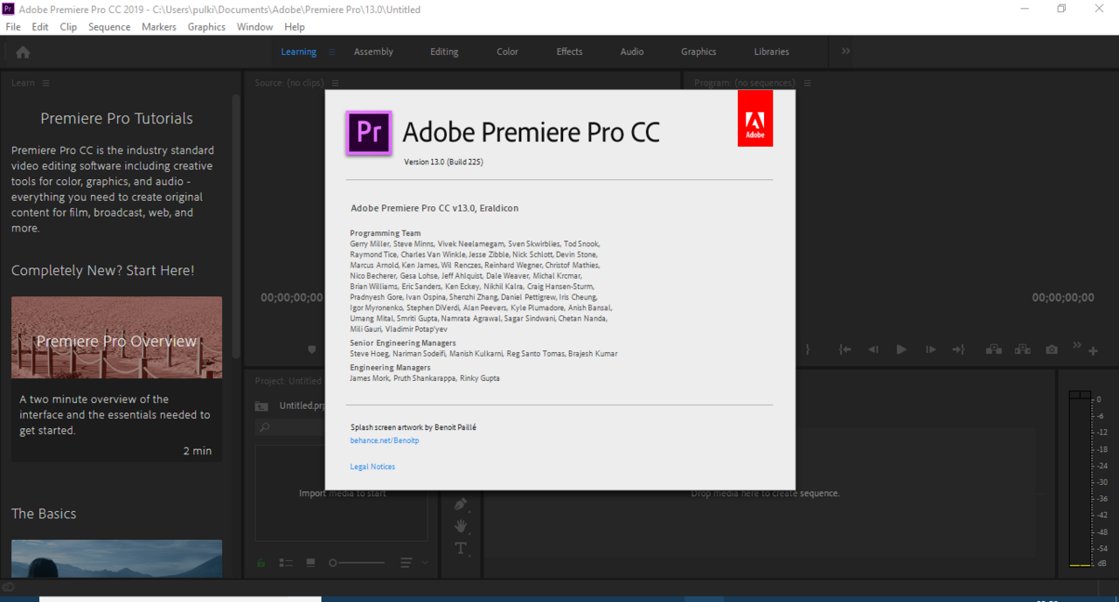Show overflow workspaces with double chevron
1119x602 pixels.
coord(845,52)
